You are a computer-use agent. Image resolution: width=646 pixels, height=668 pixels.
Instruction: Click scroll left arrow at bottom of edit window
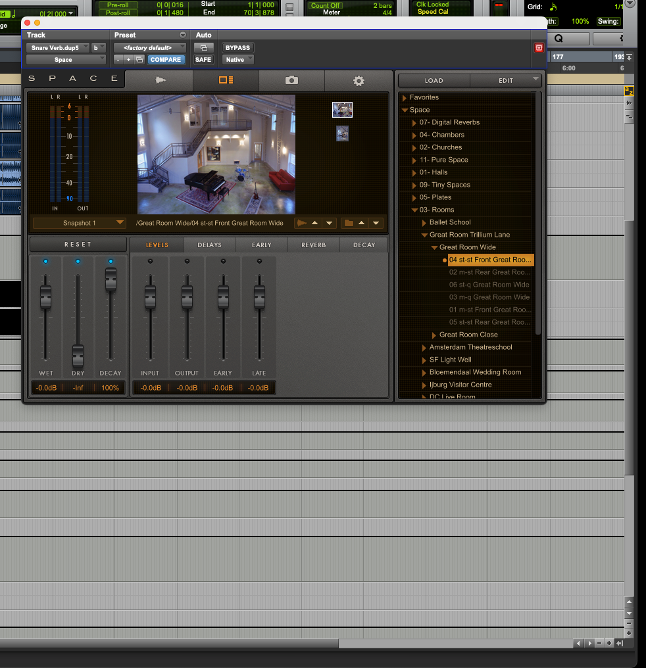point(578,643)
